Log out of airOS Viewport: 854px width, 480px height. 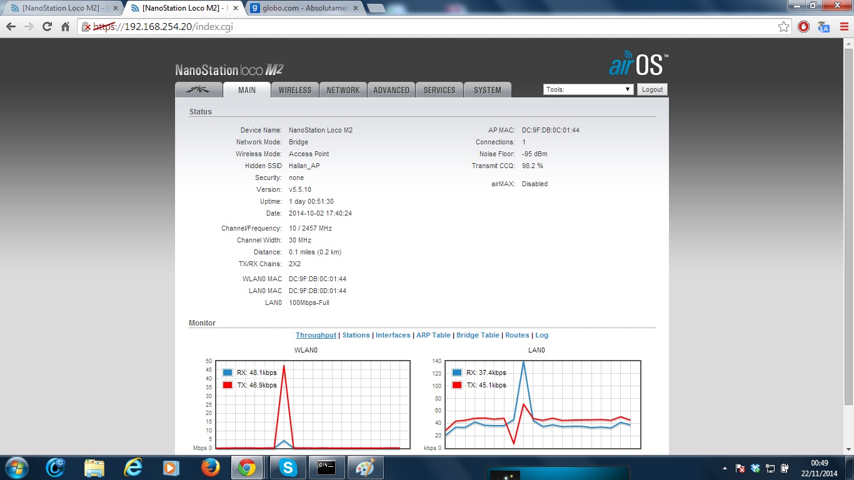tap(652, 89)
